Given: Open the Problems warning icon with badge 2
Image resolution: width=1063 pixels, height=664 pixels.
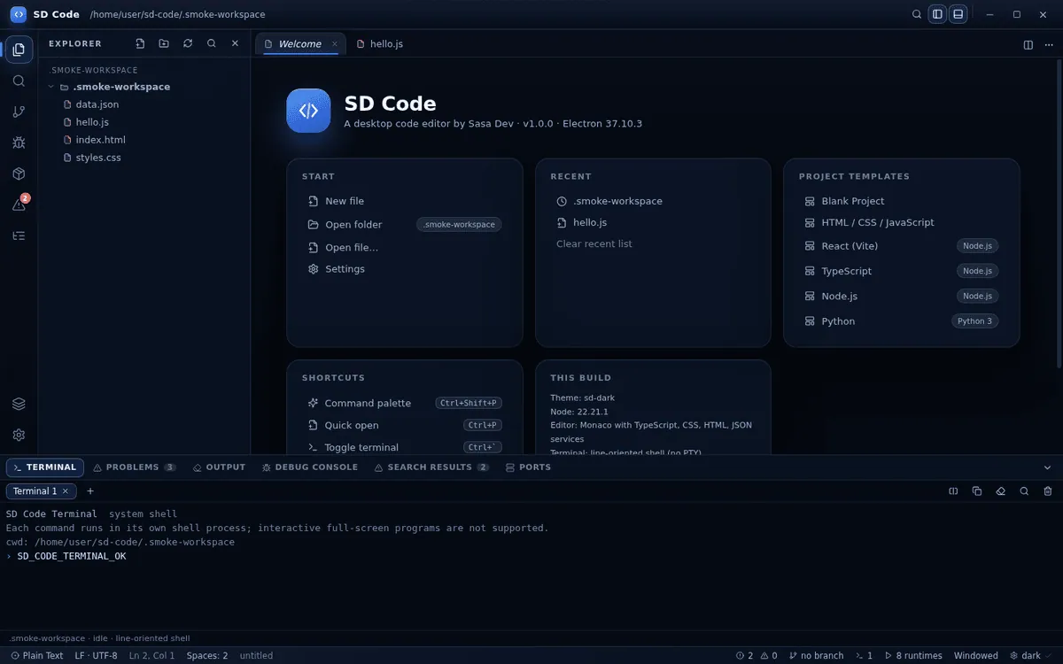Looking at the screenshot, I should pyautogui.click(x=19, y=205).
